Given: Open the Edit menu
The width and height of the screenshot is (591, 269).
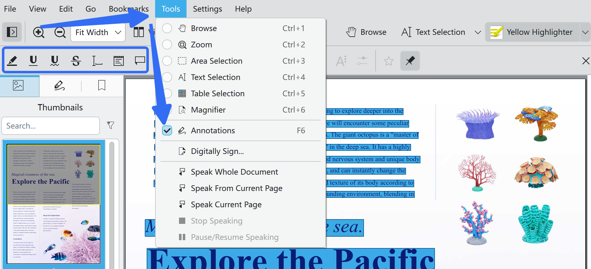Looking at the screenshot, I should point(66,9).
